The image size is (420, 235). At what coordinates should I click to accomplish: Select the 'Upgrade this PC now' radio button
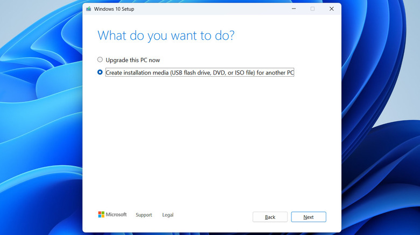(100, 60)
